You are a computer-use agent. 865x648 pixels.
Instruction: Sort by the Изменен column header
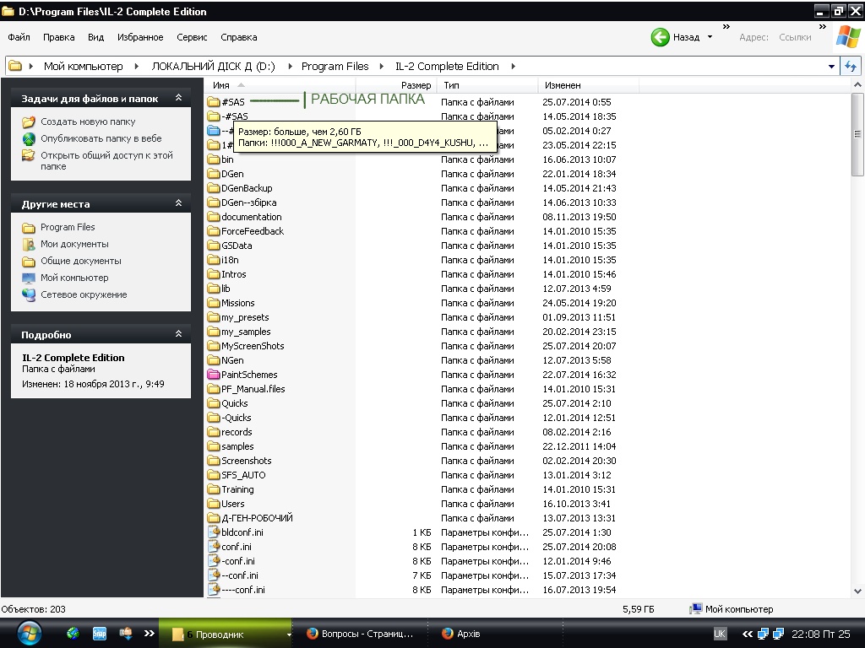click(588, 85)
